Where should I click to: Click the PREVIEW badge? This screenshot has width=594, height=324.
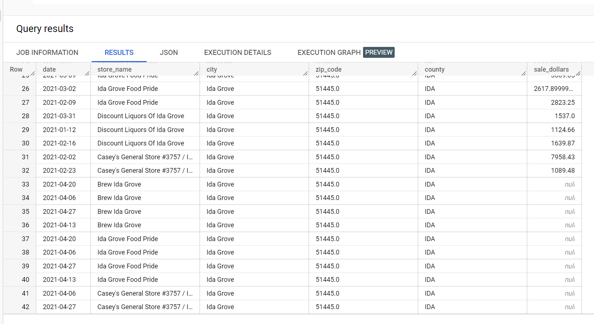coord(379,52)
